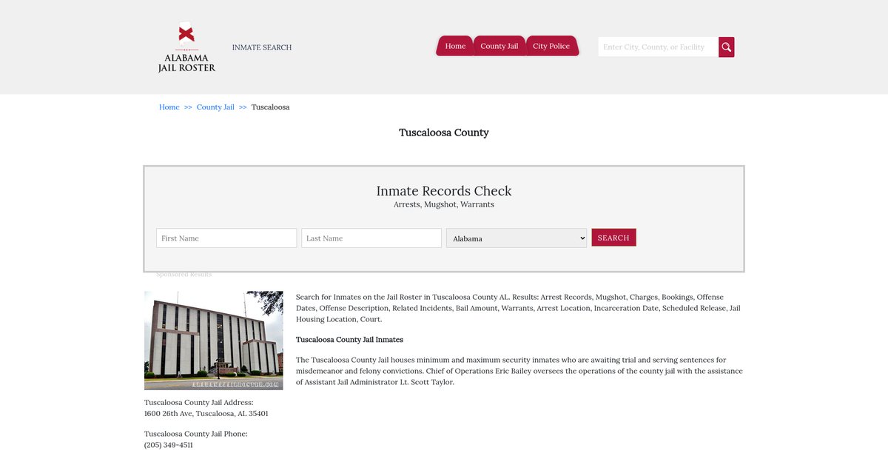Click the jail phone number (205) 349-4511
Screen dimensions: 888x459
click(x=169, y=445)
